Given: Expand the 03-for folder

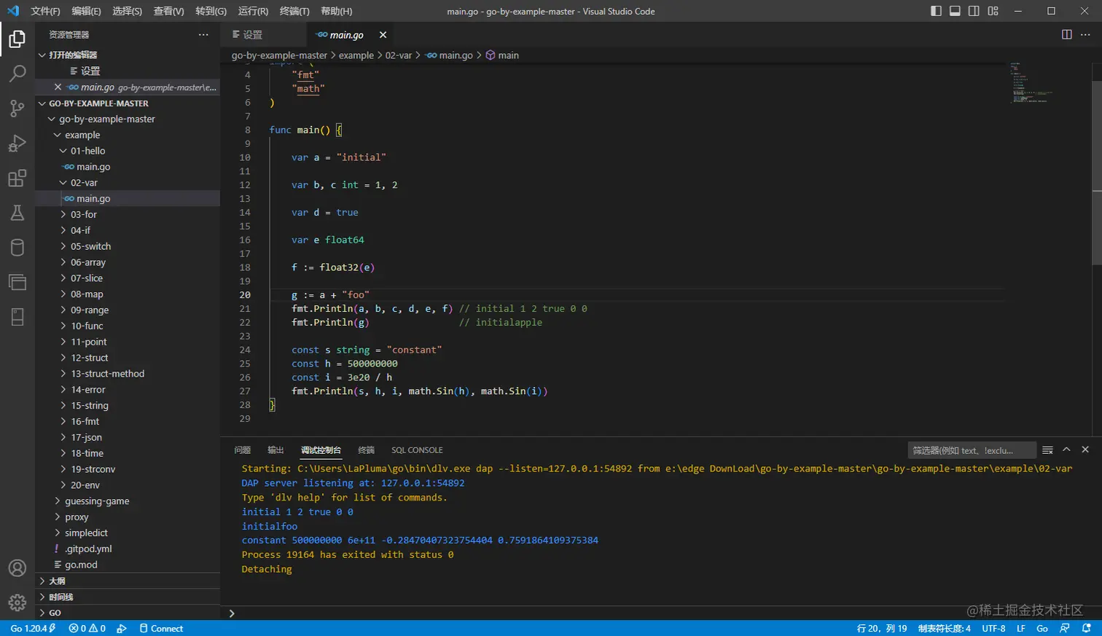Looking at the screenshot, I should 83,214.
